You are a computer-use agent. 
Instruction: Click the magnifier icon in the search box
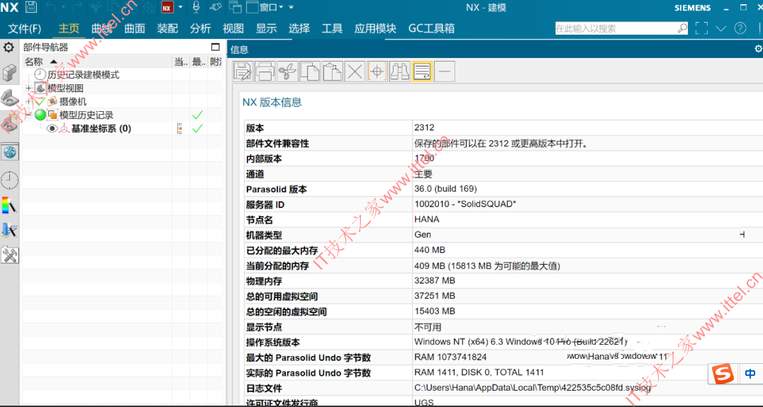point(682,28)
